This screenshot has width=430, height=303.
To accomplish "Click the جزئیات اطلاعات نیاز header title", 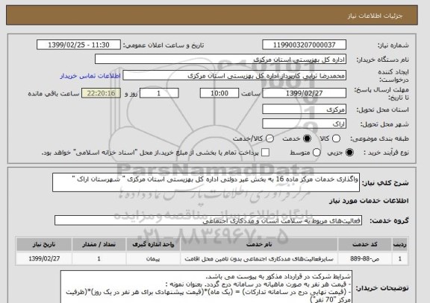I will (375, 16).
